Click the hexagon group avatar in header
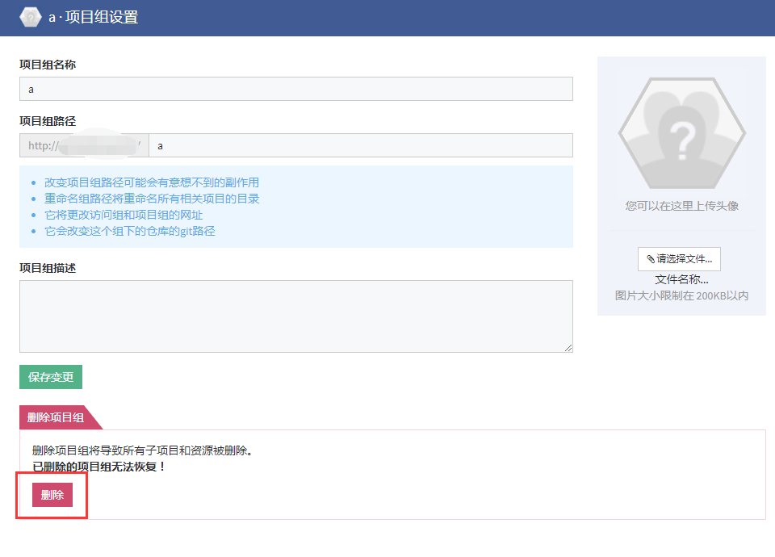The height and width of the screenshot is (557, 775). 31,17
